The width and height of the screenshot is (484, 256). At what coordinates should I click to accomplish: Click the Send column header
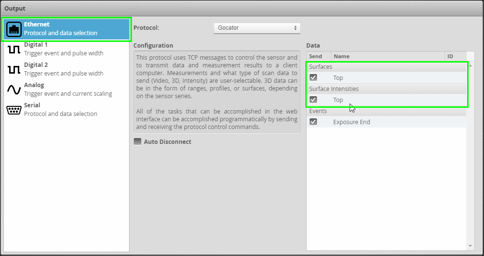coord(318,56)
